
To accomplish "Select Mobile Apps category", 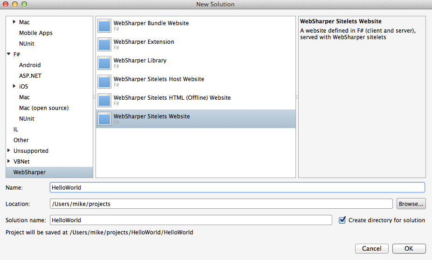I will 36,33.
